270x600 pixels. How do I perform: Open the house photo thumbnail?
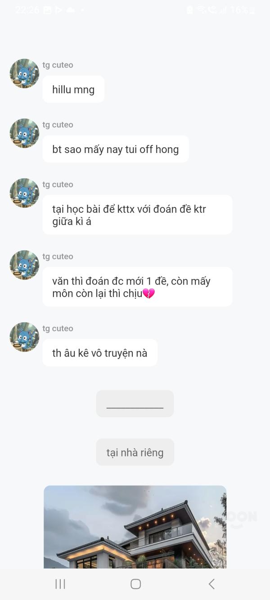click(x=135, y=527)
